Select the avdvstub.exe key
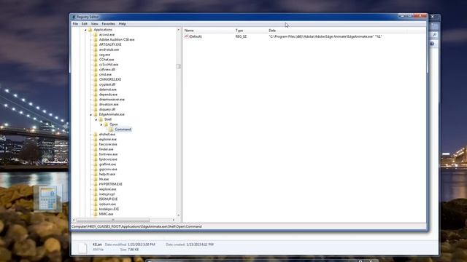The width and height of the screenshot is (467, 262). coord(109,49)
